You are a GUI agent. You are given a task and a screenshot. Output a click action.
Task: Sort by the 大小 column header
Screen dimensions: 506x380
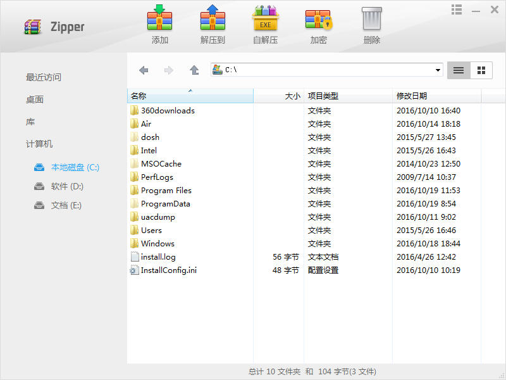click(x=278, y=96)
